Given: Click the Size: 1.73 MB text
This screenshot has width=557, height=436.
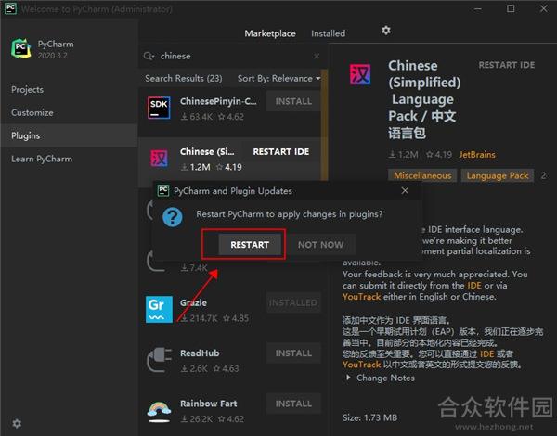Looking at the screenshot, I should 369,417.
